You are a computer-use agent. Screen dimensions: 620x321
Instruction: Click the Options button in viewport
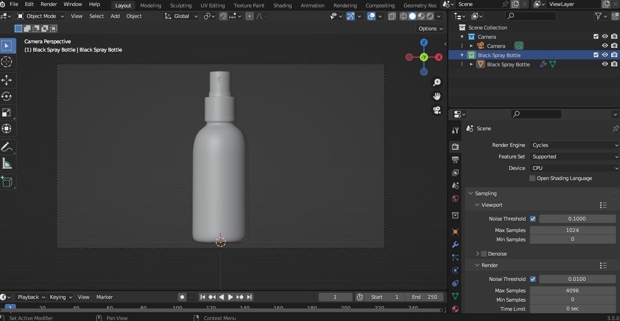(x=430, y=29)
